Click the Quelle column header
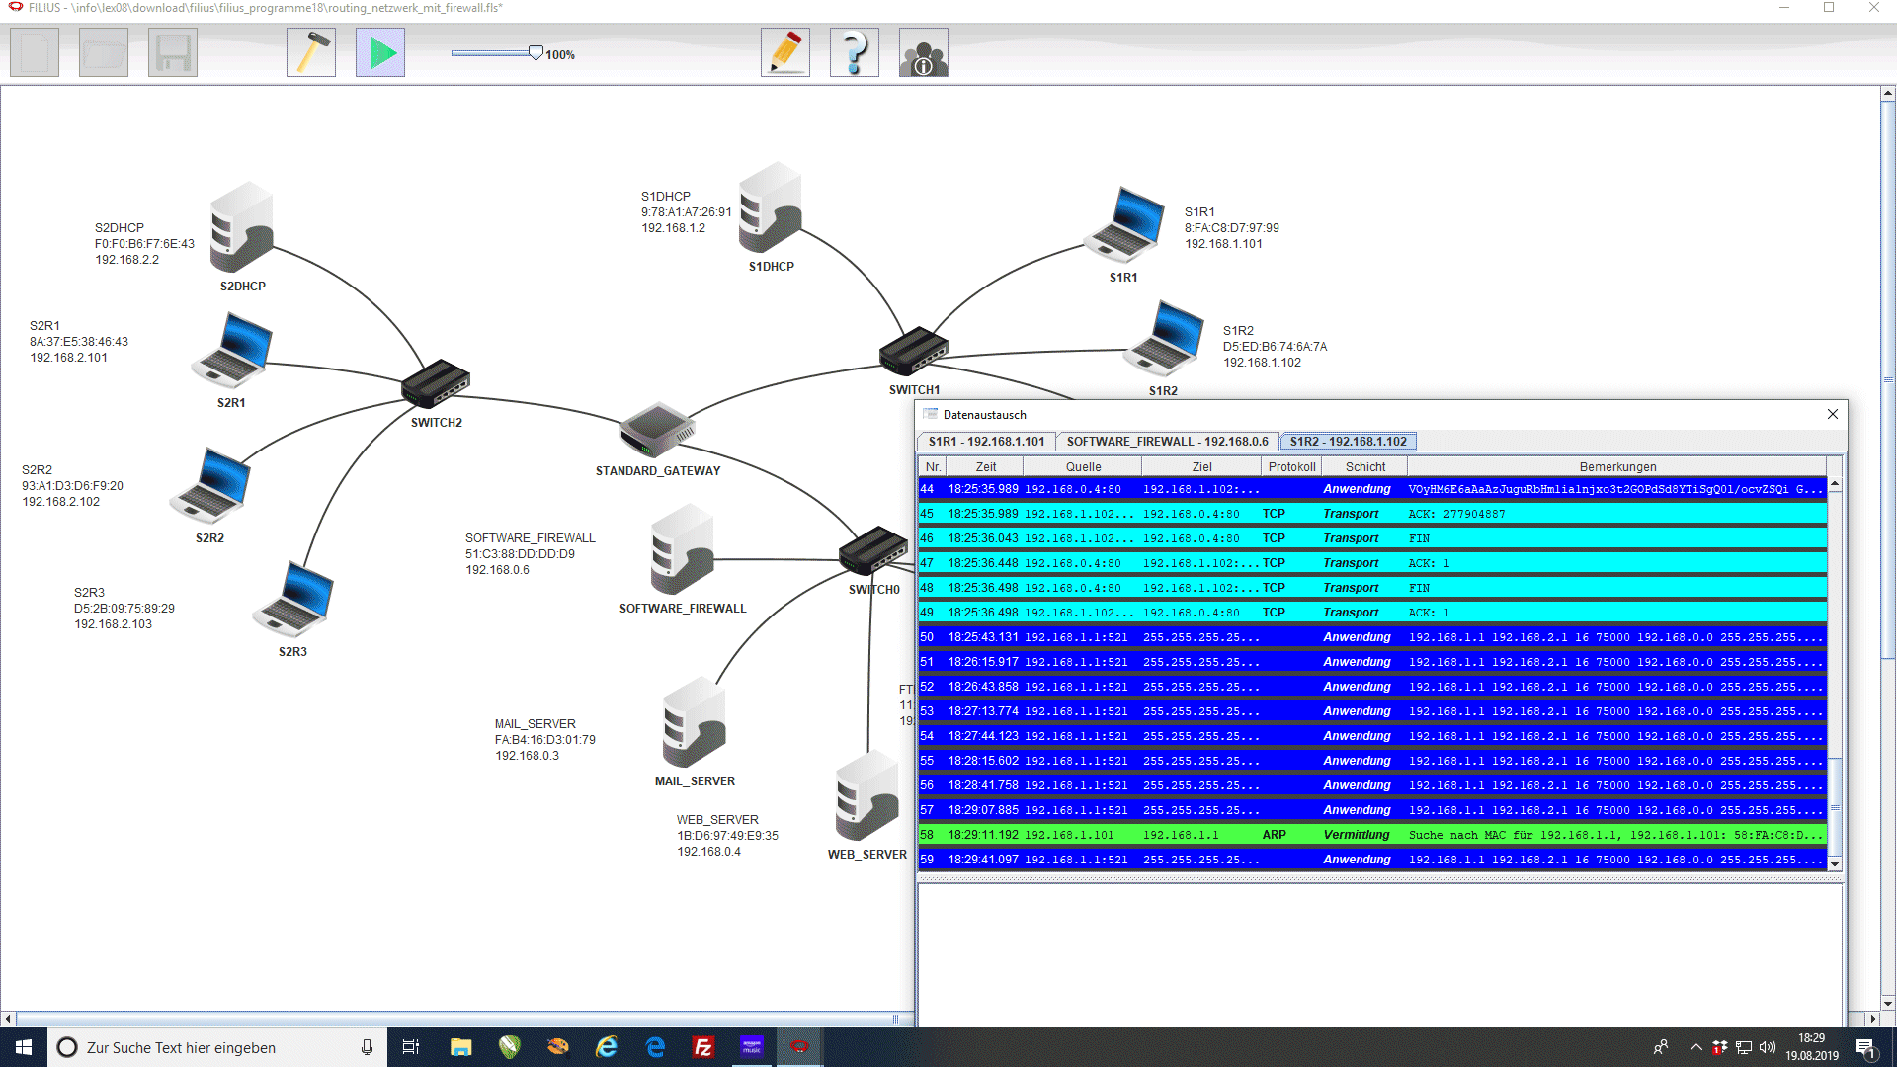1897x1067 pixels. (x=1083, y=467)
